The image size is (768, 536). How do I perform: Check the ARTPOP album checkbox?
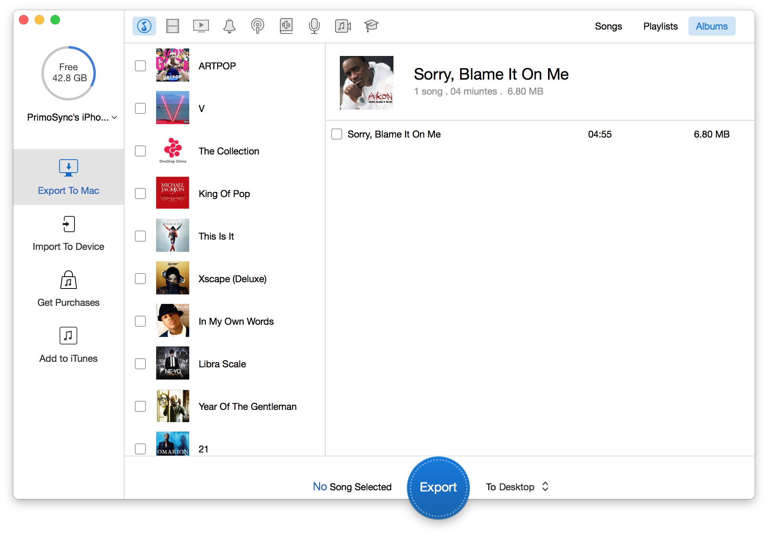point(140,66)
